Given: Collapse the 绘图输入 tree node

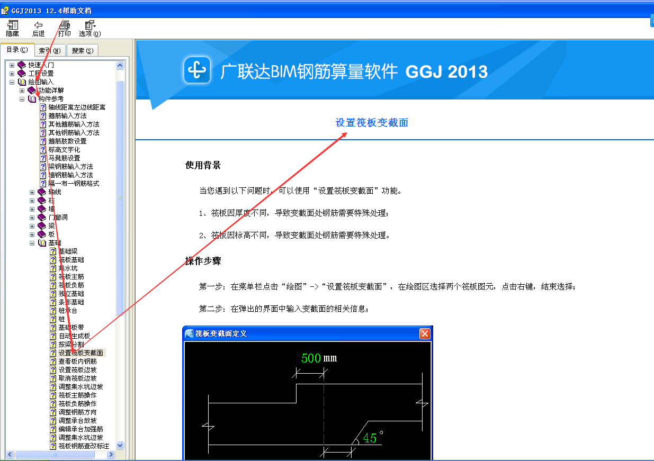Looking at the screenshot, I should point(12,82).
